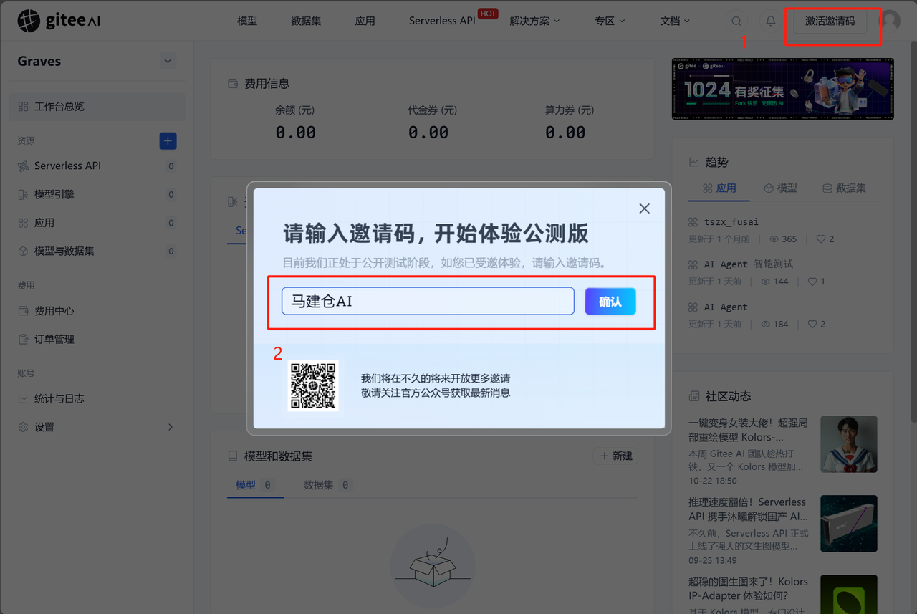Open the 超稳的图生图来了 Kolors IP-Adapter article
The width and height of the screenshot is (917, 614).
(749, 588)
